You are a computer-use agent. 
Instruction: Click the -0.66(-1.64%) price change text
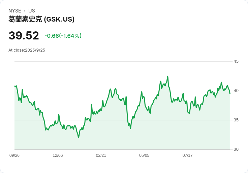[63, 36]
